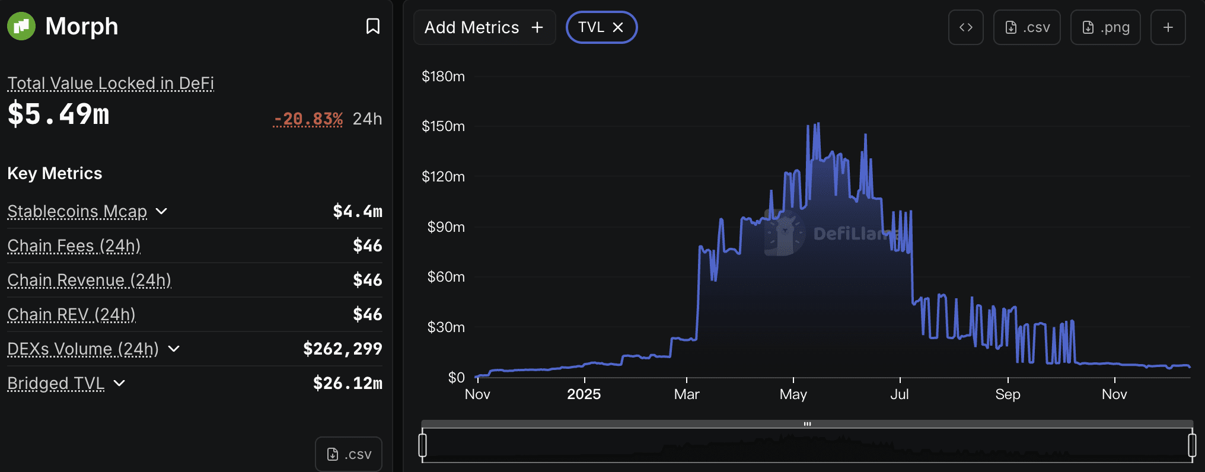Click the $26.12m Bridged TVL value
The width and height of the screenshot is (1205, 472).
pos(348,383)
